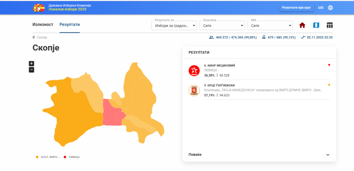Viewport: 354px width, 171px height.
Task: Click the State Election Commission logo
Action: (38, 7)
